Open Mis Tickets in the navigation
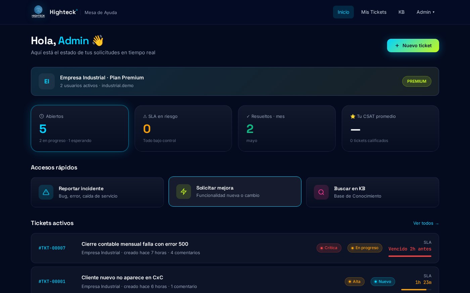470x293 pixels. coord(374,12)
